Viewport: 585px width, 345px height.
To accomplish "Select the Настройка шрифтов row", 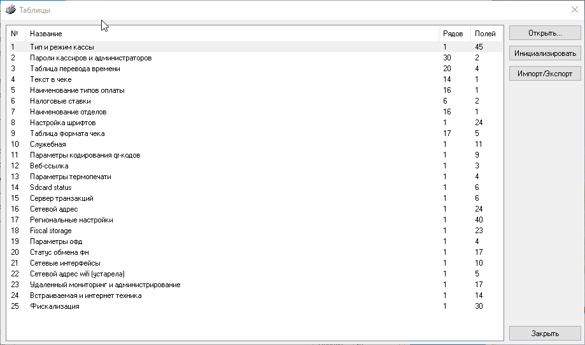I will click(63, 123).
